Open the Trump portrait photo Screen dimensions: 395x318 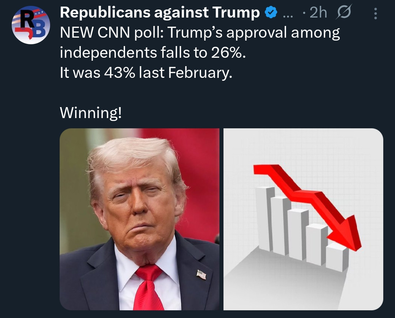pyautogui.click(x=139, y=219)
